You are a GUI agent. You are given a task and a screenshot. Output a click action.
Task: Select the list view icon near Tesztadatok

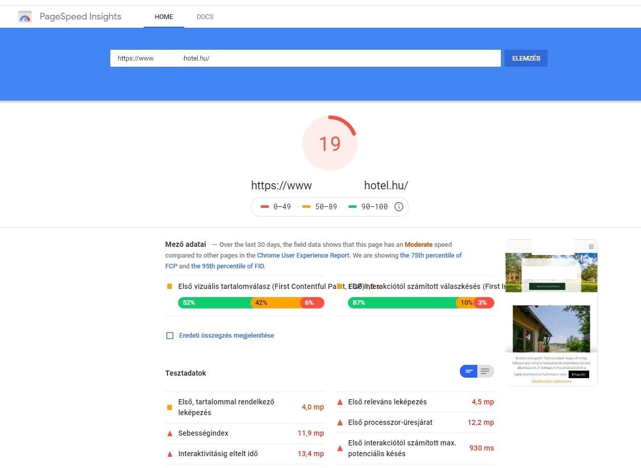[485, 371]
